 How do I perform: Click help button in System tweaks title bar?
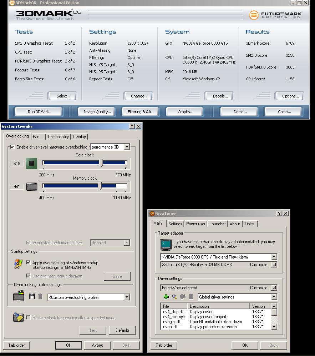[x=132, y=126]
